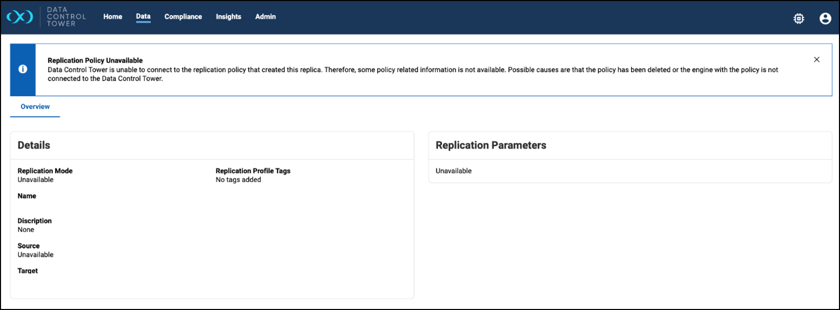Screen dimensions: 840x310
Task: Open the Data menu
Action: click(x=143, y=16)
